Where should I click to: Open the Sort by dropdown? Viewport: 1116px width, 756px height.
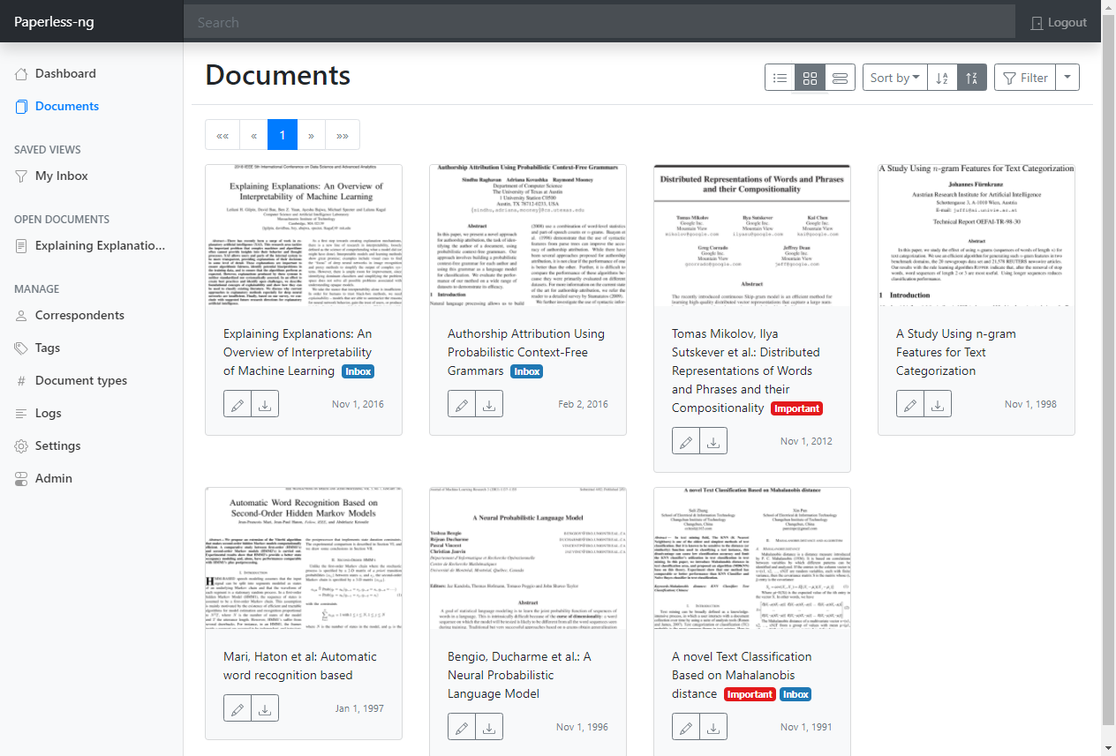click(x=894, y=78)
